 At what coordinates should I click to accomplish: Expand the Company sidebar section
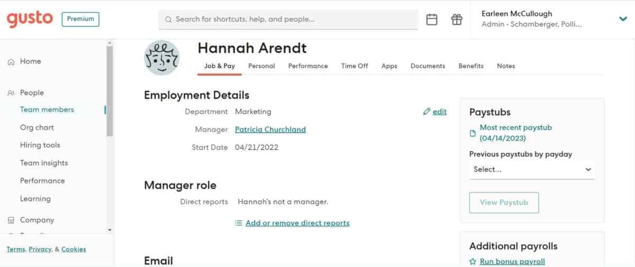click(37, 220)
